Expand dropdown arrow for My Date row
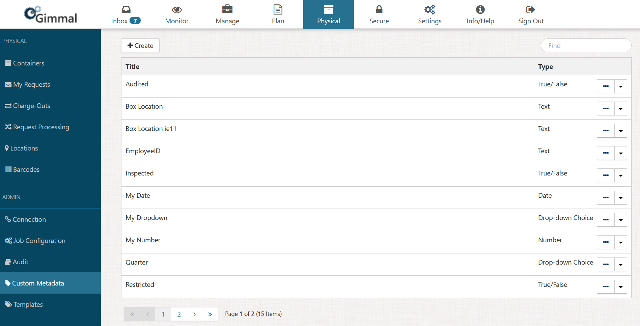 pyautogui.click(x=620, y=198)
